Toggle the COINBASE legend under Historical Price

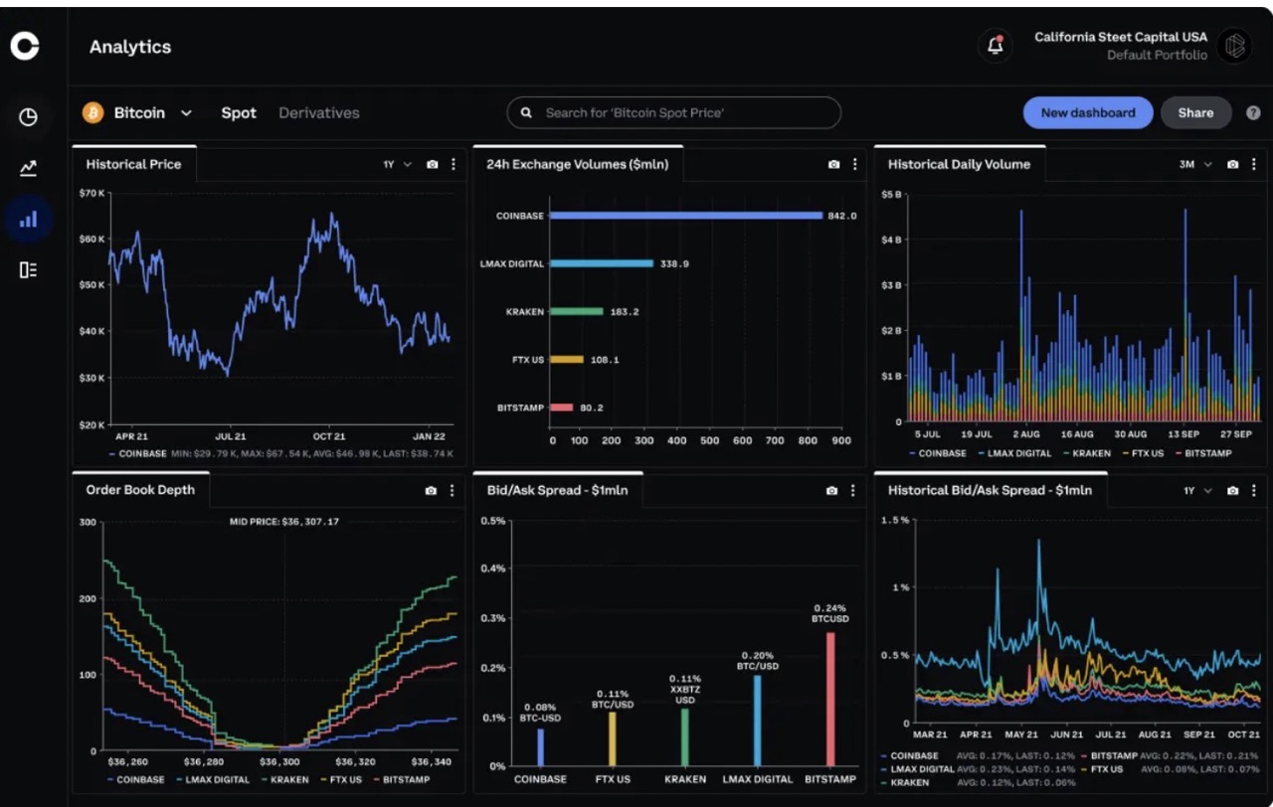tap(139, 453)
